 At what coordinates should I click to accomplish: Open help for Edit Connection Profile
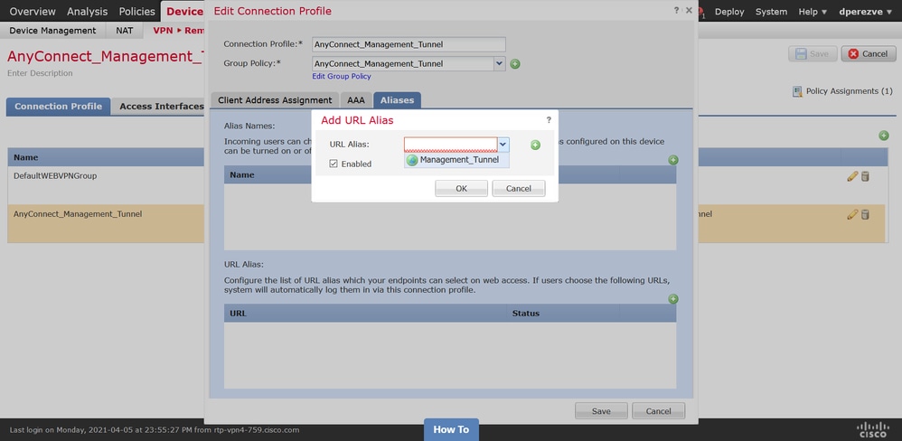pyautogui.click(x=676, y=10)
